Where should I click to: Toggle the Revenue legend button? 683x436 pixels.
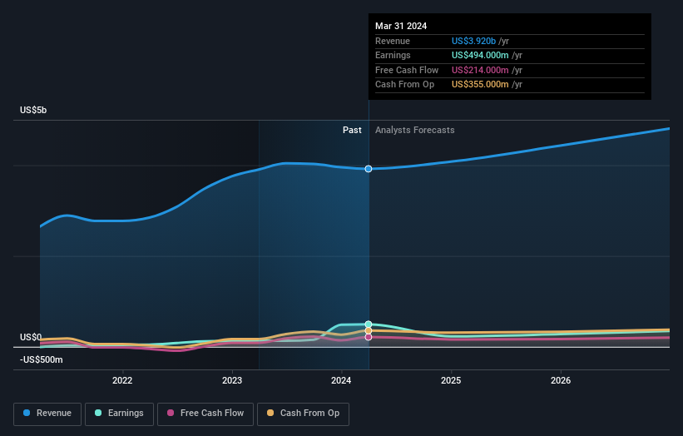click(x=47, y=414)
